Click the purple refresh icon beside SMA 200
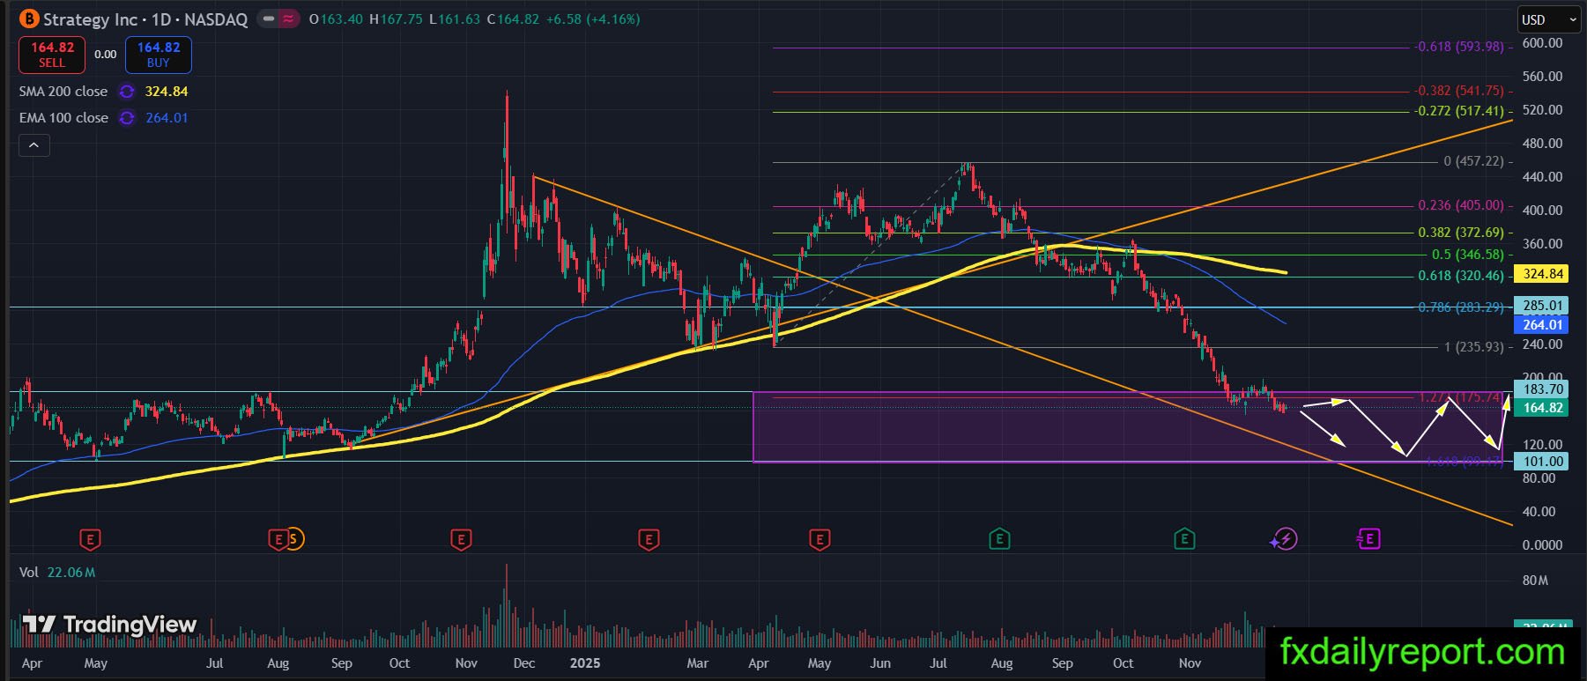 click(x=127, y=92)
